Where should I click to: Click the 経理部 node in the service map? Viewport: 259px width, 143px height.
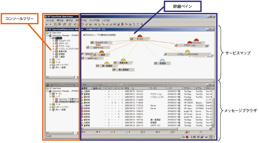162,64
